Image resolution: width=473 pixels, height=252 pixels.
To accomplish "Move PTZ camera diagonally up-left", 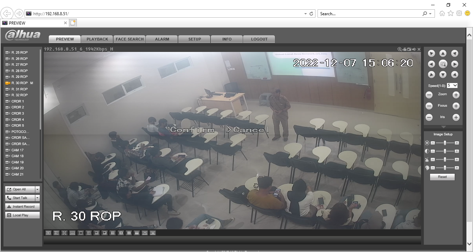I will click(x=431, y=53).
